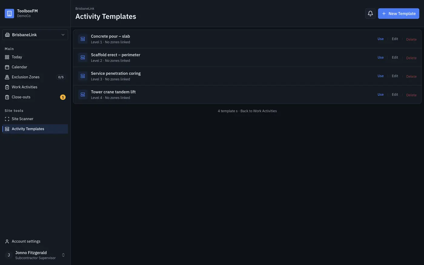Edit the Scaffold erect – perimeter template
Screen dimensions: 424x265
point(395,57)
